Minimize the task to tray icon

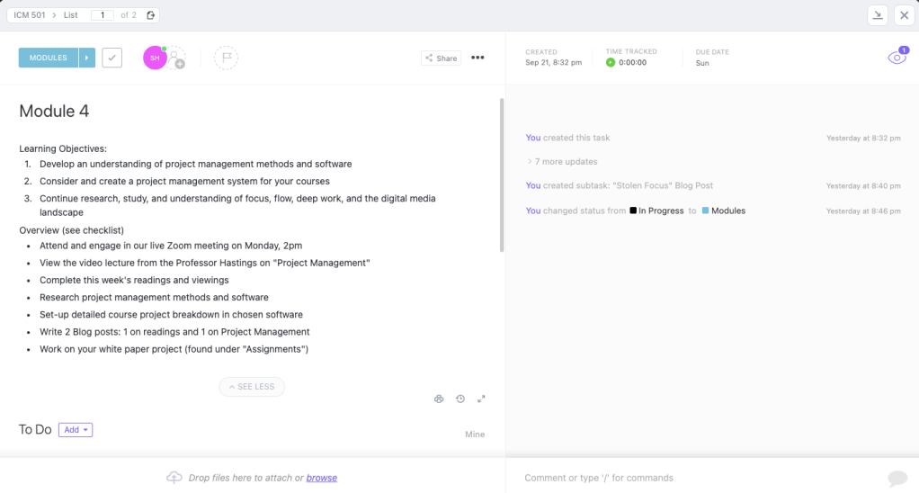[878, 15]
